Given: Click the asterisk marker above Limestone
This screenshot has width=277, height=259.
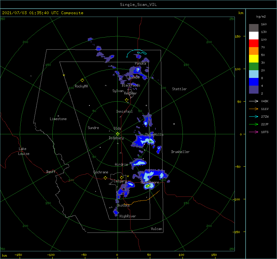Looking at the screenshot, I should pyautogui.click(x=58, y=116).
